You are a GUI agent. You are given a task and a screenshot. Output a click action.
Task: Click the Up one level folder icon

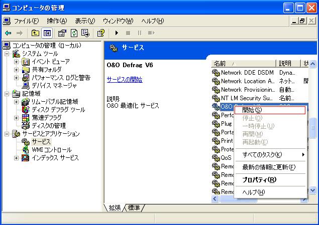click(x=35, y=33)
